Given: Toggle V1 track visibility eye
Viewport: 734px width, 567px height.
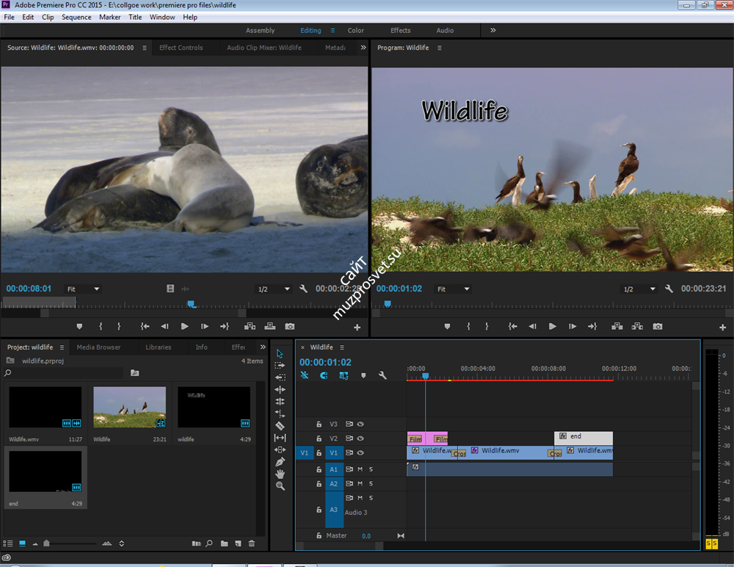Looking at the screenshot, I should pos(360,452).
